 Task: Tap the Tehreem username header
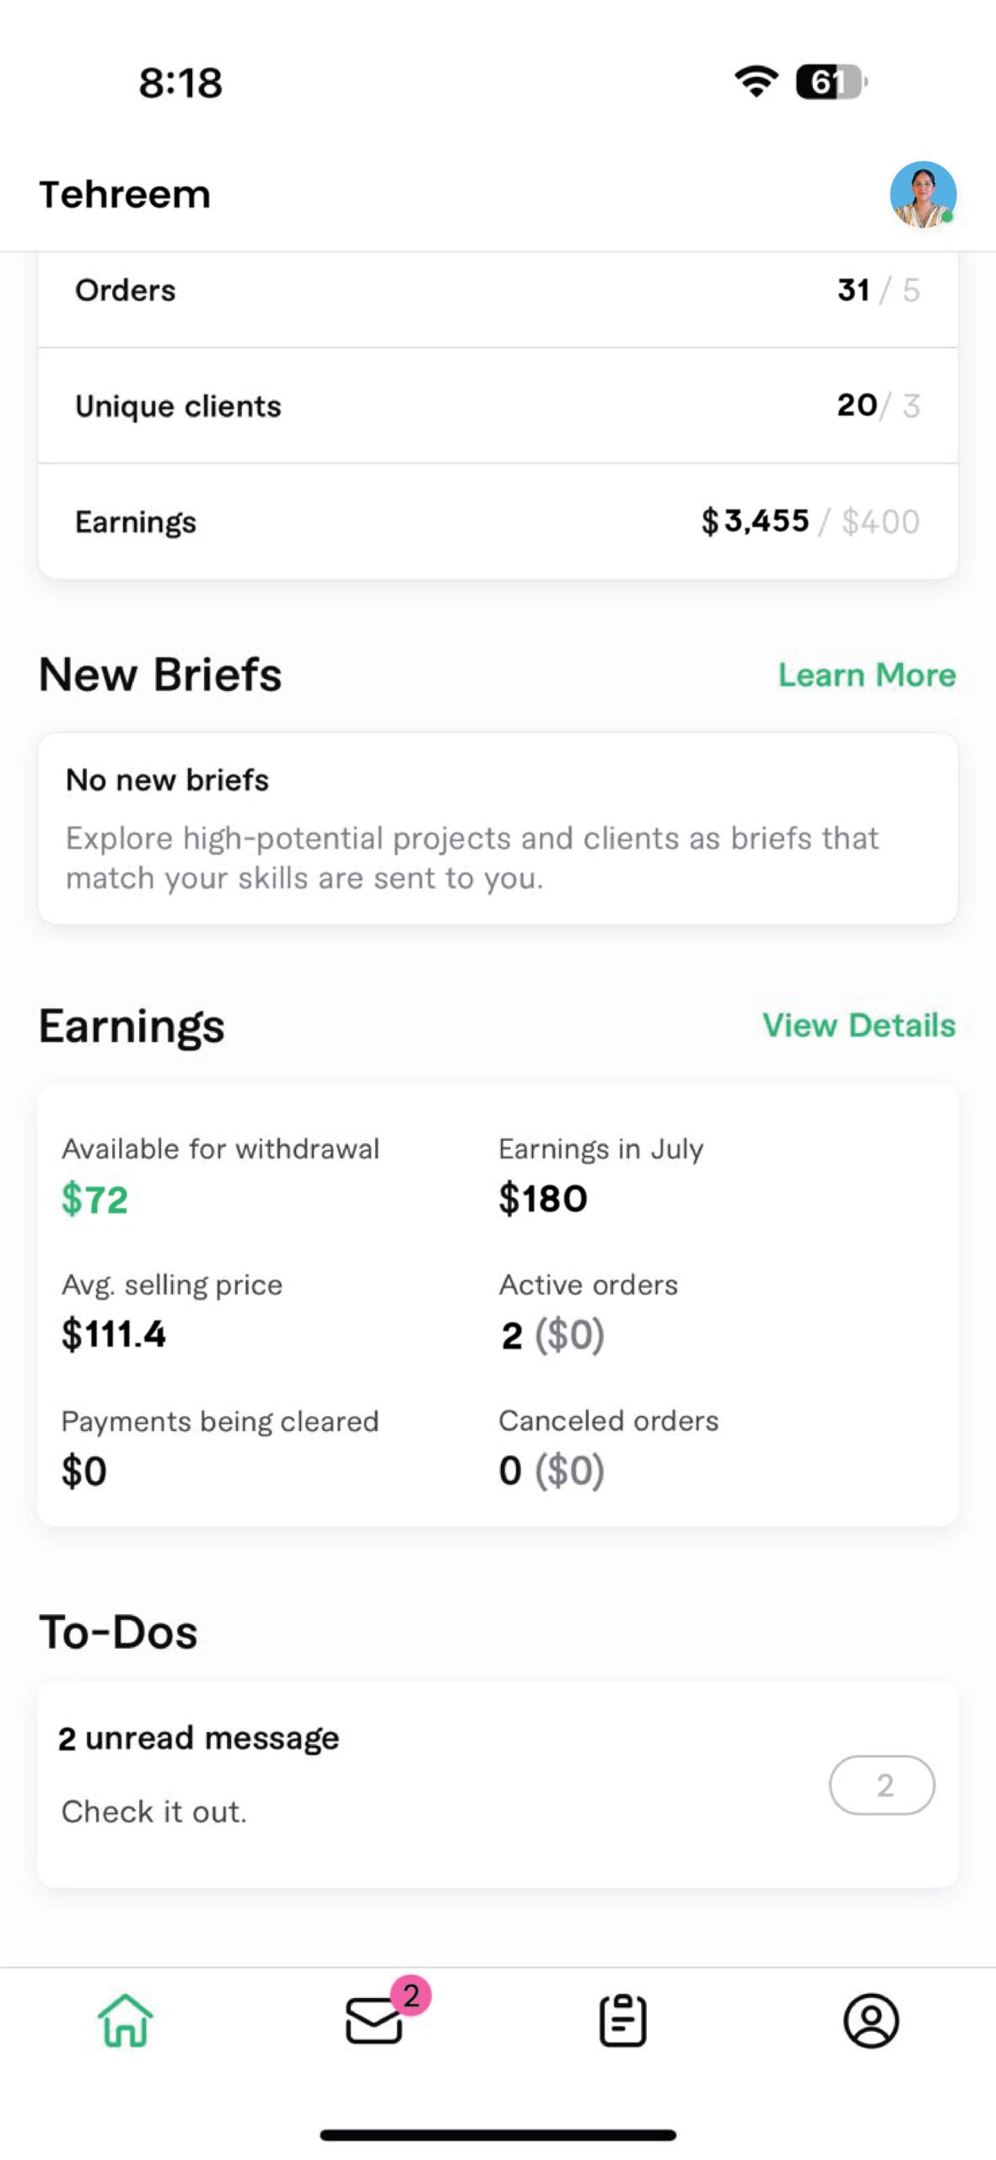125,195
